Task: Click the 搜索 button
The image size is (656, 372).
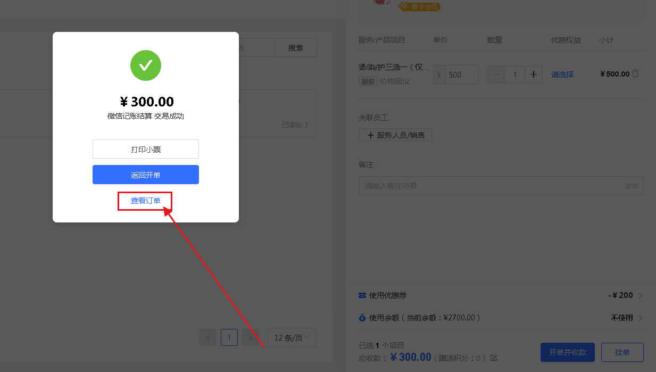Action: point(296,47)
